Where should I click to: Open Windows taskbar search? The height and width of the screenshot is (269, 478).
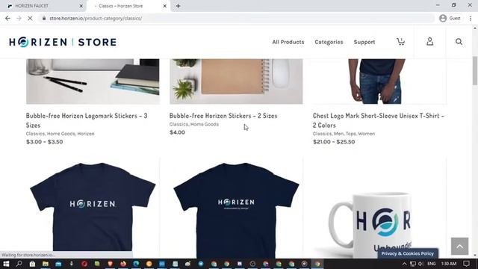[19, 264]
